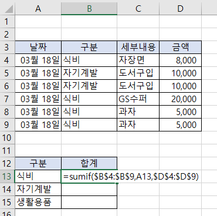Image resolution: width=217 pixels, height=216 pixels.
Task: Select empty total cell B15
Action: (x=89, y=203)
